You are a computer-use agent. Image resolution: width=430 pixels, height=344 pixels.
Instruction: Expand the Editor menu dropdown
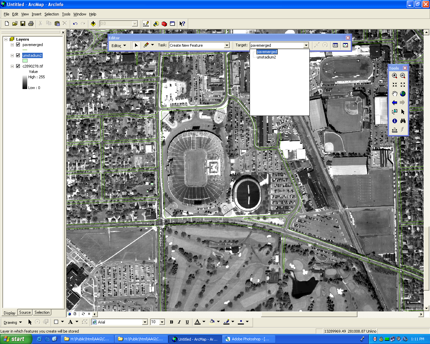pyautogui.click(x=119, y=46)
